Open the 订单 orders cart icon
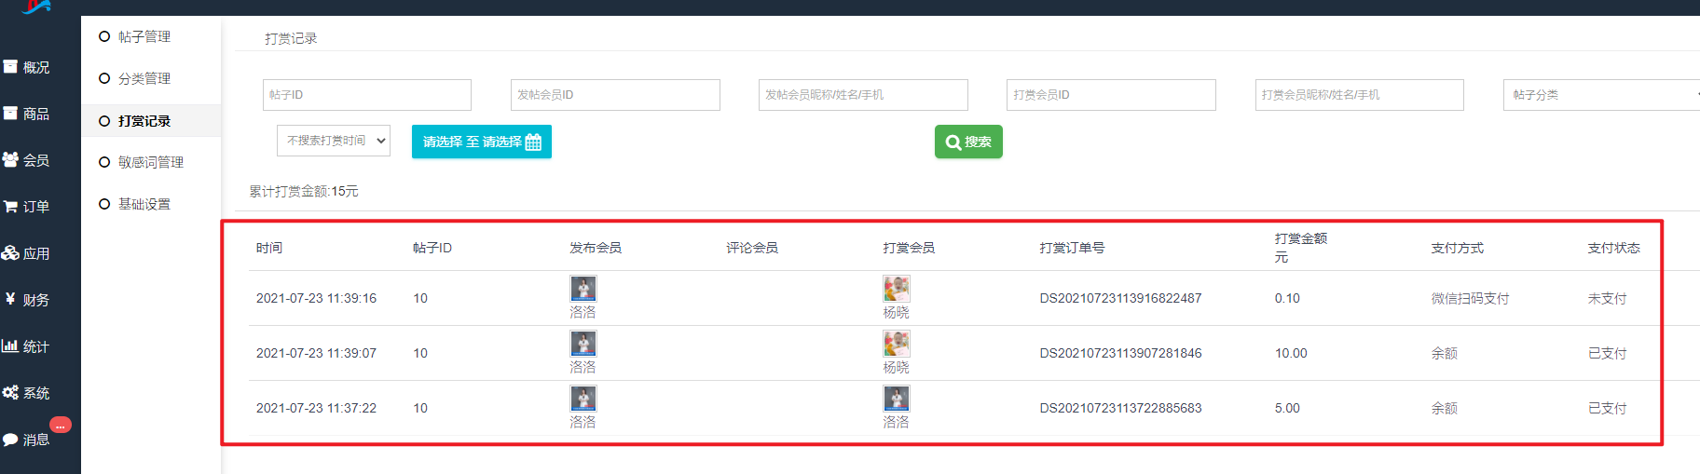 [10, 207]
